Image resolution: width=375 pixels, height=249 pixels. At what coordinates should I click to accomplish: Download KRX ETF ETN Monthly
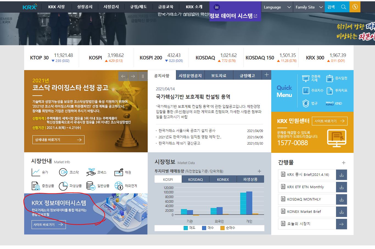point(342,187)
